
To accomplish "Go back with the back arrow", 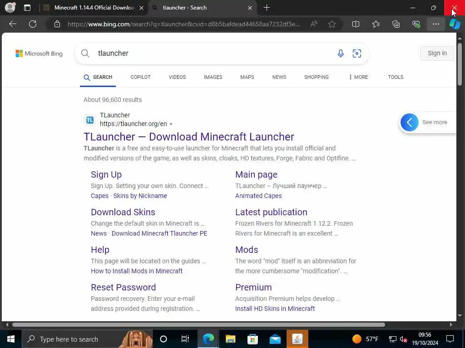I will point(12,24).
